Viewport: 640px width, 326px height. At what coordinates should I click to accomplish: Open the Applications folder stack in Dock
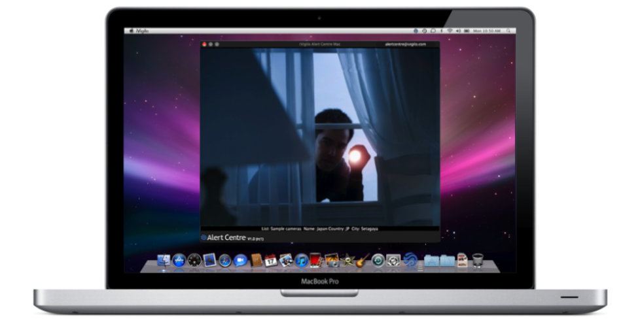[431, 260]
